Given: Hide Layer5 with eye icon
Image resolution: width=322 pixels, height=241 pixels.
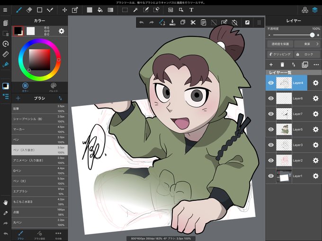Looking at the screenshot, I should click(x=271, y=129).
